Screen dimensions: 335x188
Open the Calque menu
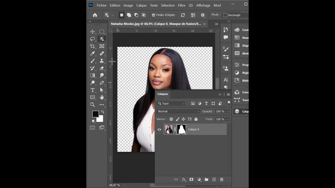[141, 5]
